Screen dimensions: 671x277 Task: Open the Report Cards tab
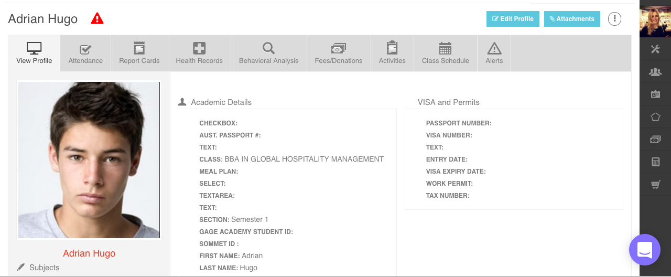pyautogui.click(x=139, y=54)
